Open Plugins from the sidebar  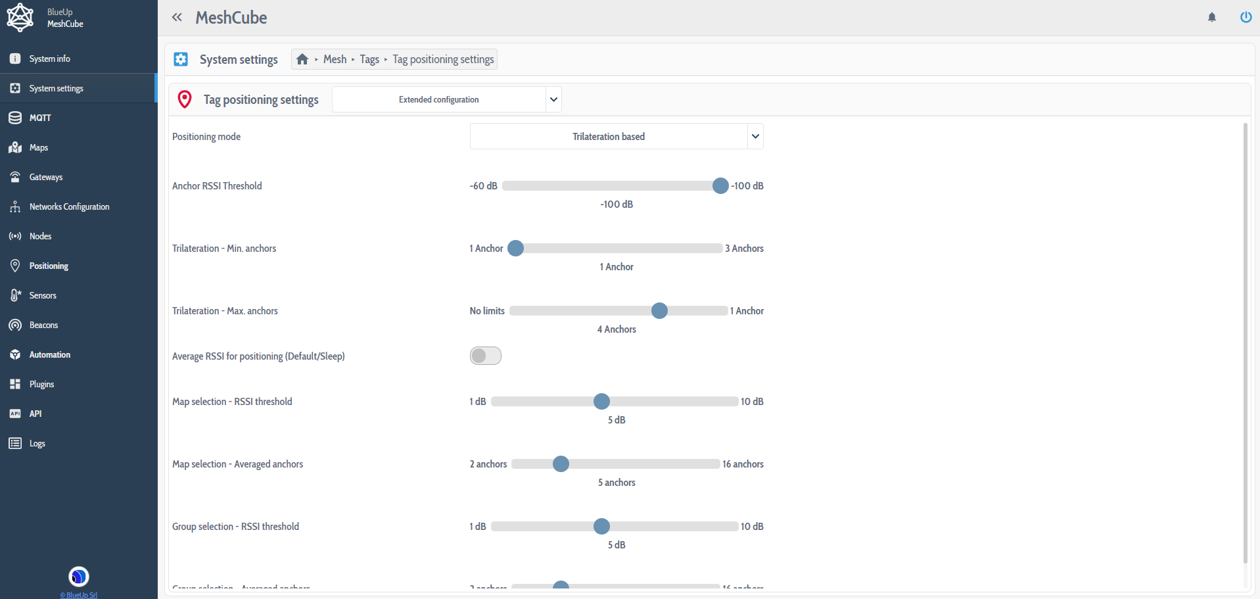[x=41, y=385]
